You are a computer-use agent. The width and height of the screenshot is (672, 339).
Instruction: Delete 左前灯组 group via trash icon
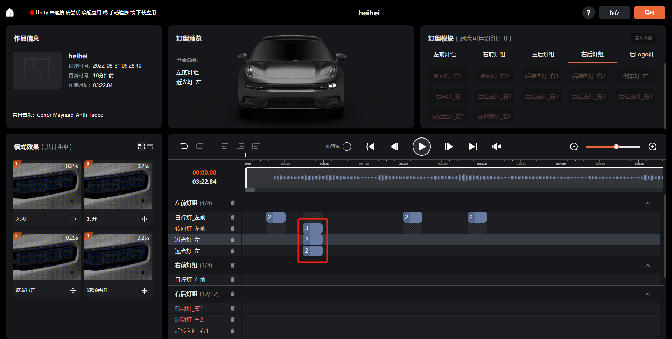coord(233,203)
